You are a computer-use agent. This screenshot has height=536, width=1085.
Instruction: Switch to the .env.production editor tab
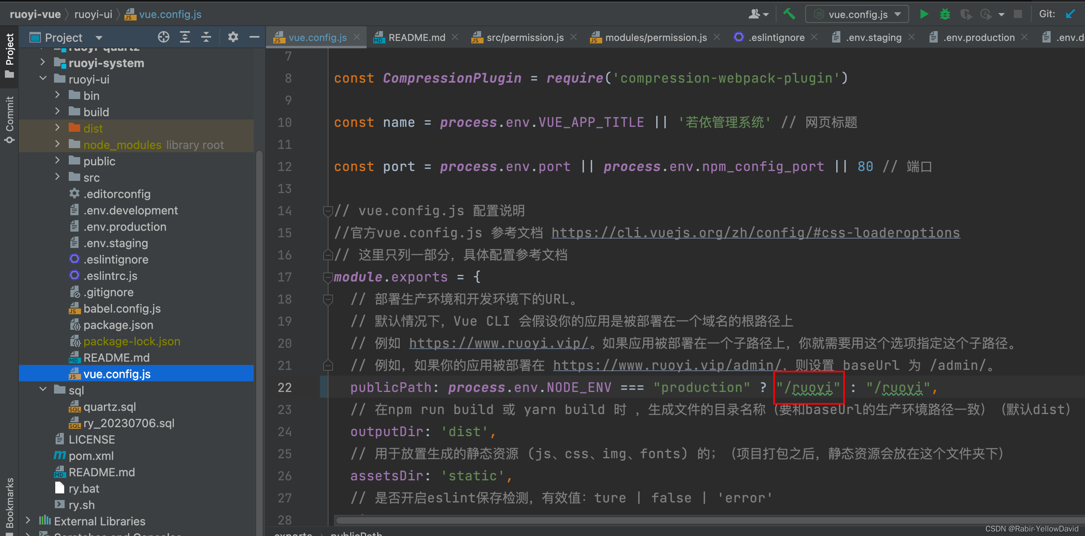click(979, 38)
